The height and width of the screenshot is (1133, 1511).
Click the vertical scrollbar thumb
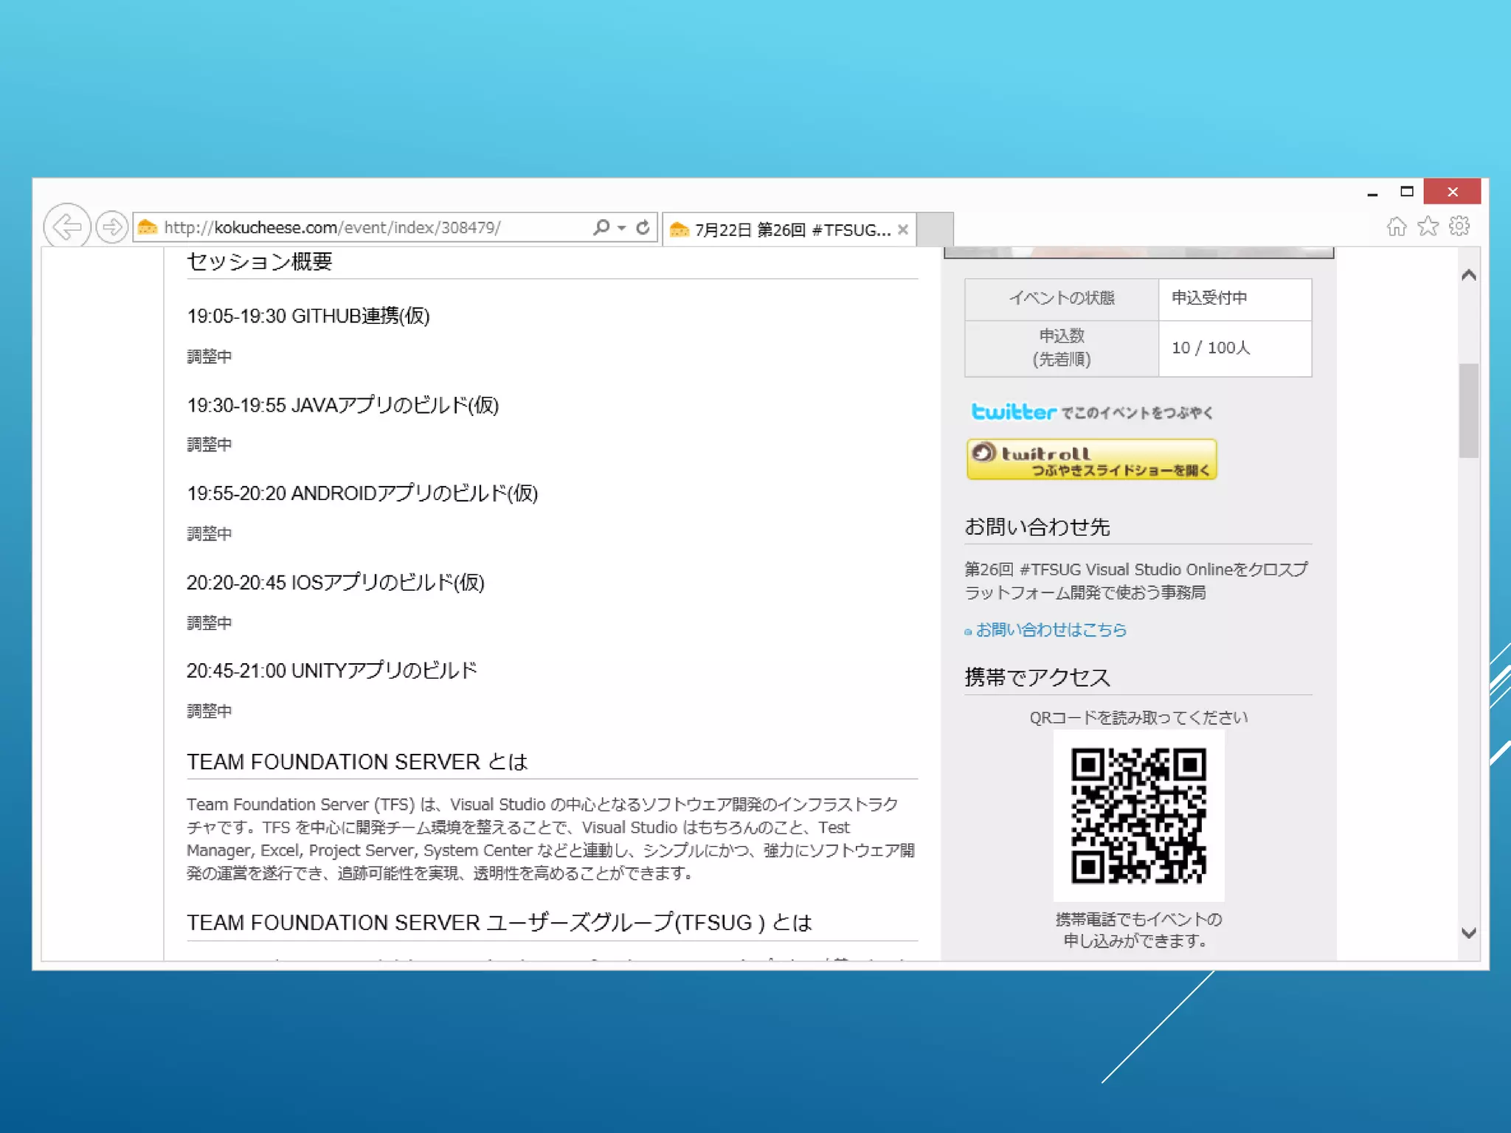coord(1468,410)
